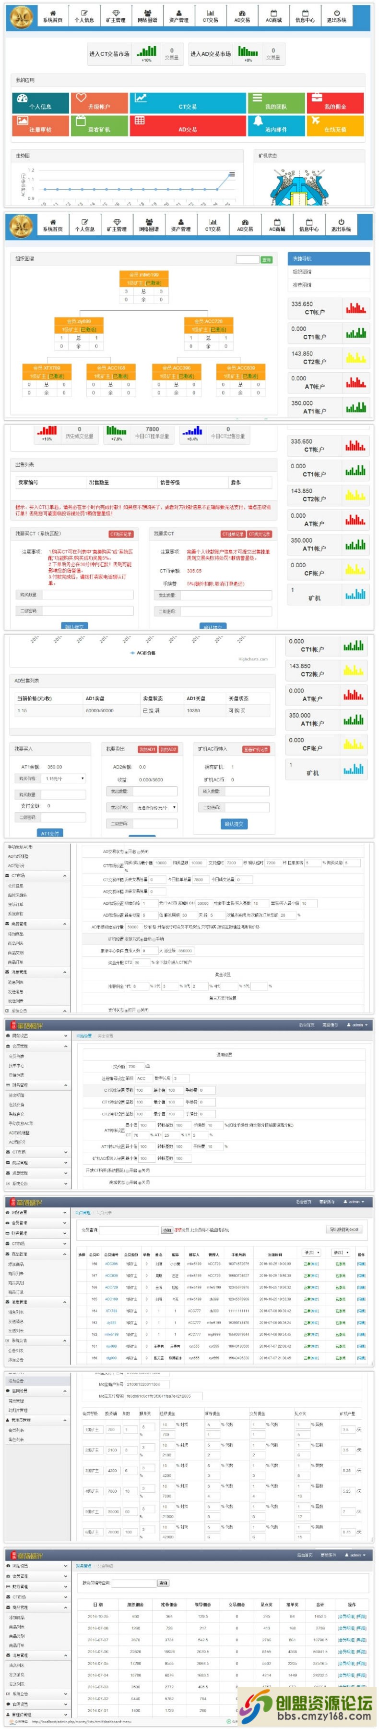Select 组织图谱 in 快捷导航 panel

pos(302,272)
